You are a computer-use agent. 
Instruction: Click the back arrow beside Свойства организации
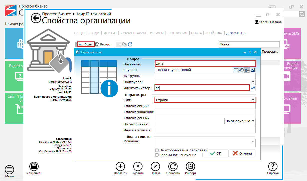click(x=36, y=18)
